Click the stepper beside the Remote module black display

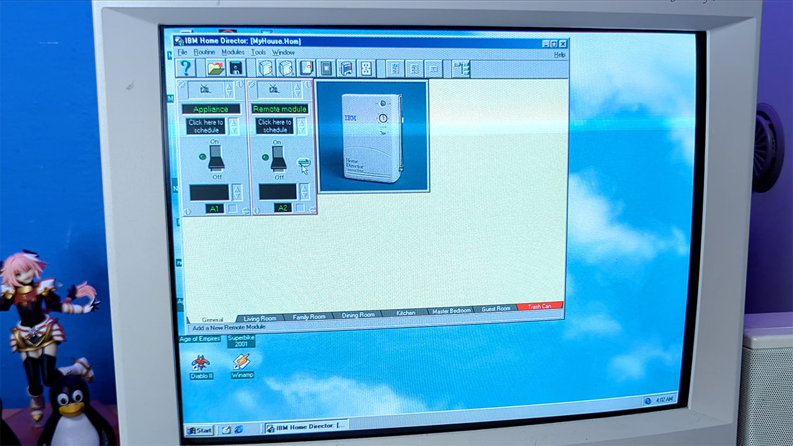[x=304, y=192]
